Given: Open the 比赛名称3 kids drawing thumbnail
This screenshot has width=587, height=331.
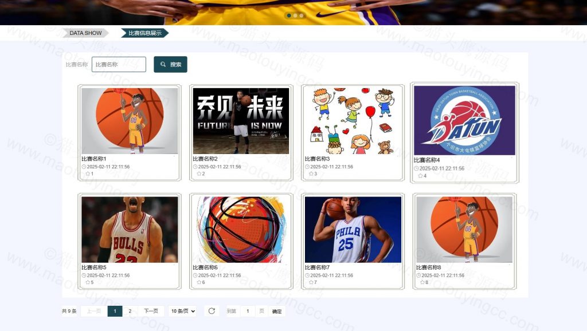Looking at the screenshot, I should pos(353,121).
